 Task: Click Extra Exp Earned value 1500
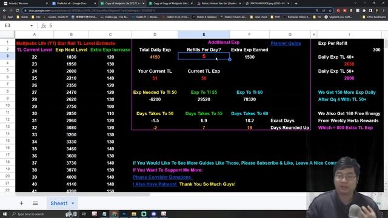249,57
